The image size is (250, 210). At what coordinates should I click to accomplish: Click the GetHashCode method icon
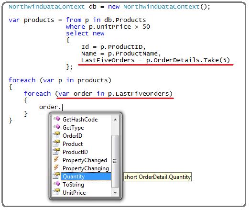tap(56, 119)
